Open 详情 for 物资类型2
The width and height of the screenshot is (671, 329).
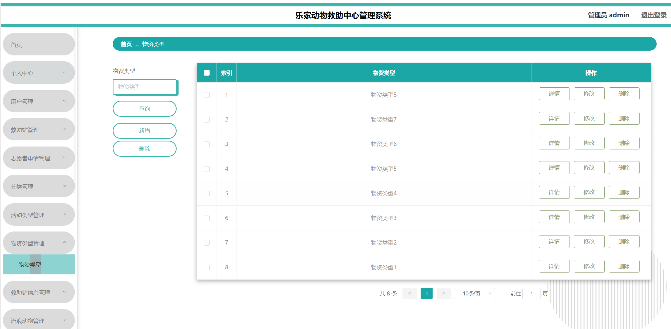554,242
